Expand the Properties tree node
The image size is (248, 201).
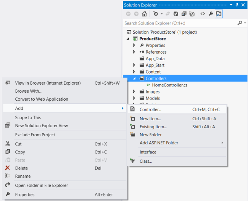pyautogui.click(x=134, y=46)
